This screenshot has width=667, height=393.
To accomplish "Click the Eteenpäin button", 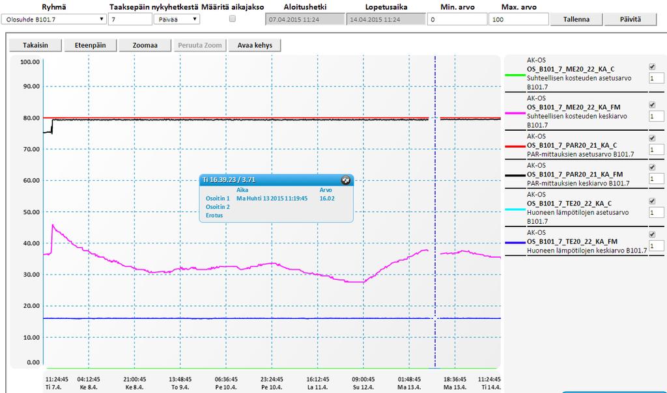I will pyautogui.click(x=90, y=45).
